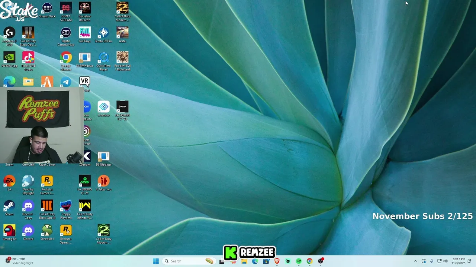Image resolution: width=476 pixels, height=267 pixels.
Task: Open the PIT - TOR video highlight widget
Action: [19, 261]
